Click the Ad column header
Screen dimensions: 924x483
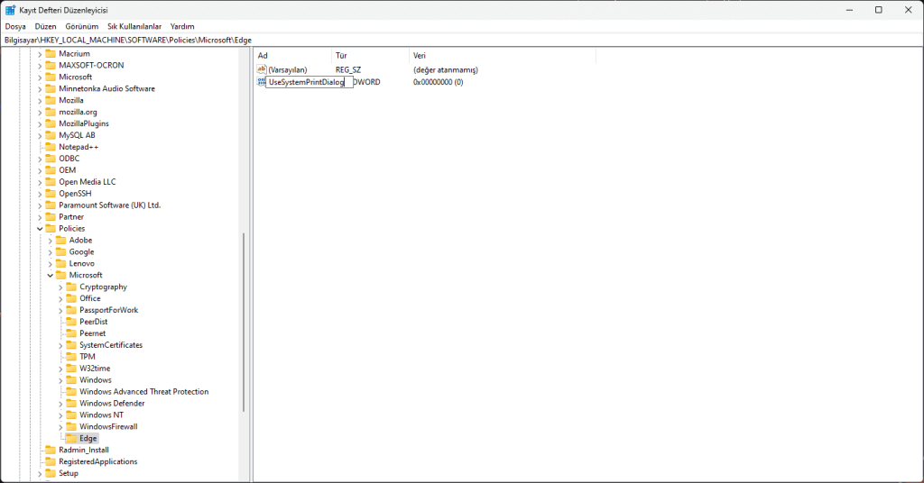click(x=292, y=56)
